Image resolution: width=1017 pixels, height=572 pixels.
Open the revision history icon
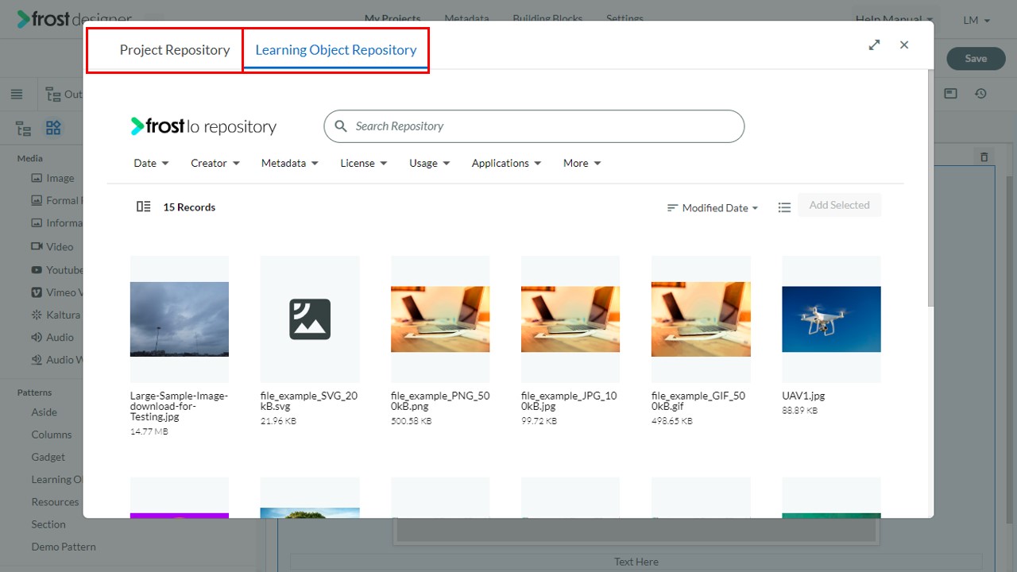coord(981,94)
